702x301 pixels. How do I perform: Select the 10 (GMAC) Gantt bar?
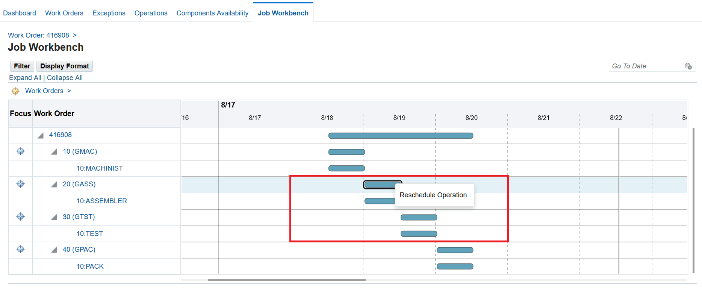(346, 152)
